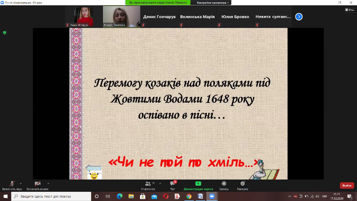This screenshot has width=357, height=201.
Task: Click the red Выйти button
Action: tap(347, 185)
